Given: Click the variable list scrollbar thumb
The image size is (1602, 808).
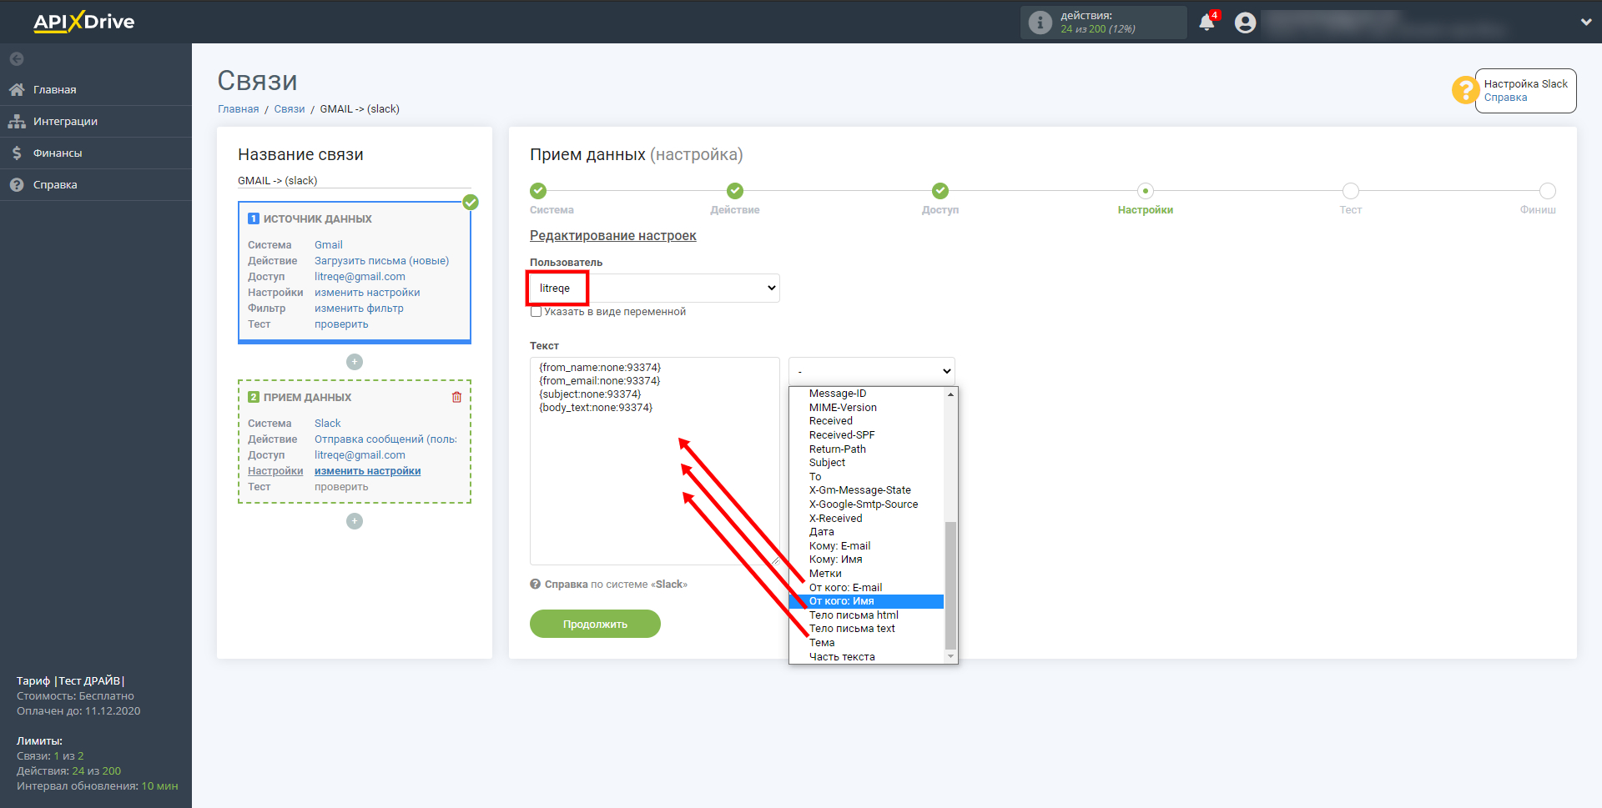Looking at the screenshot, I should (x=950, y=585).
